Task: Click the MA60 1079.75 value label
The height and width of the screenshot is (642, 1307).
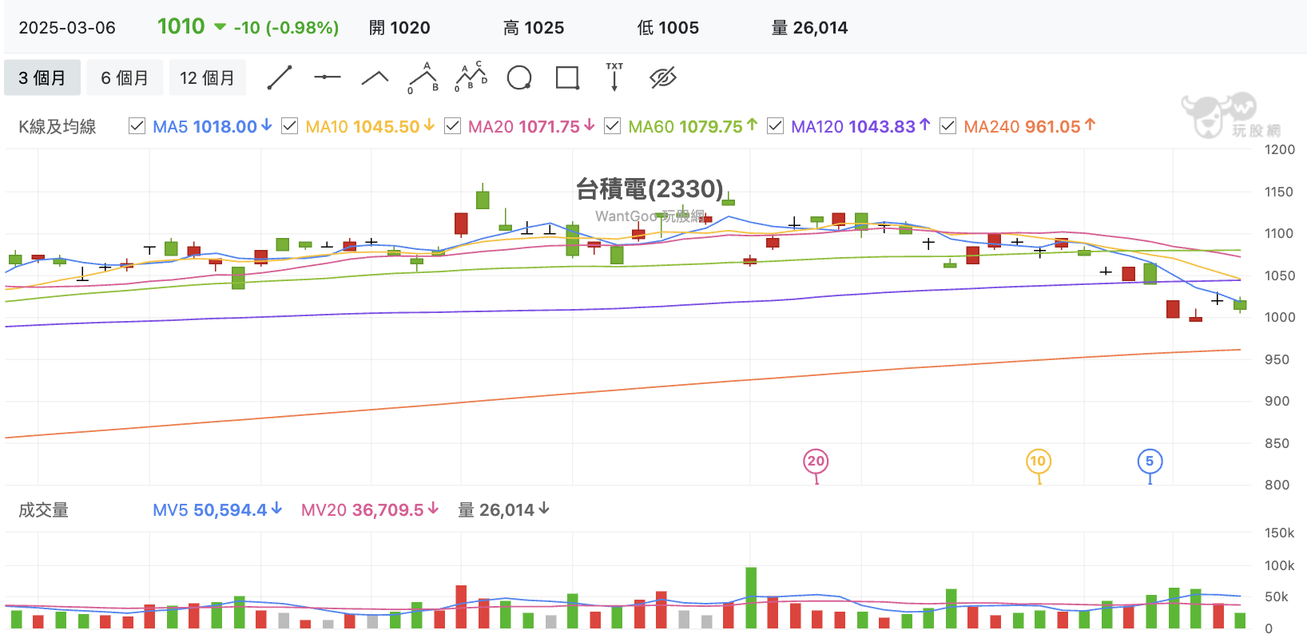Action: [693, 126]
